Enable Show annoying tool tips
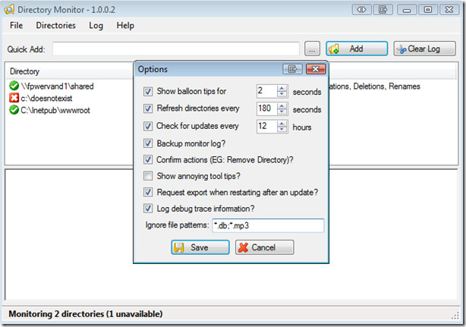The height and width of the screenshot is (327, 466). pos(148,176)
